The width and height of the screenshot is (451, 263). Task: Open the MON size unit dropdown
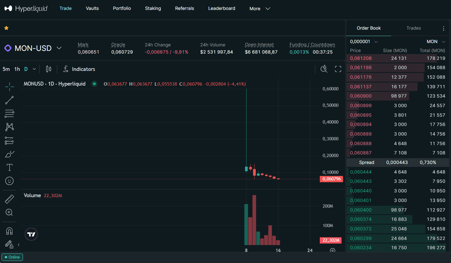[436, 42]
